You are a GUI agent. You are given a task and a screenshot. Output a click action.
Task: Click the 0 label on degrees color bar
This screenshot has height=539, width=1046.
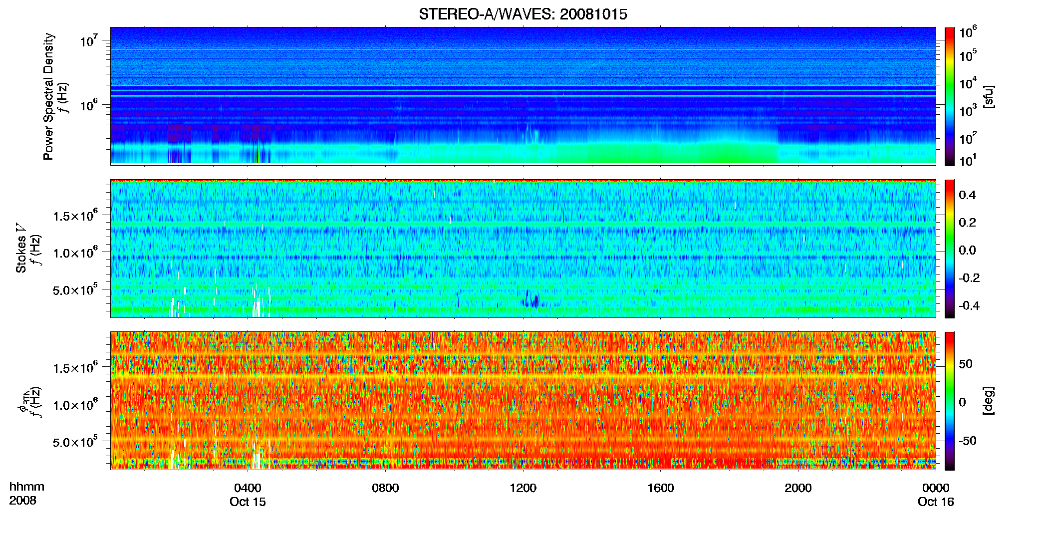pos(963,402)
